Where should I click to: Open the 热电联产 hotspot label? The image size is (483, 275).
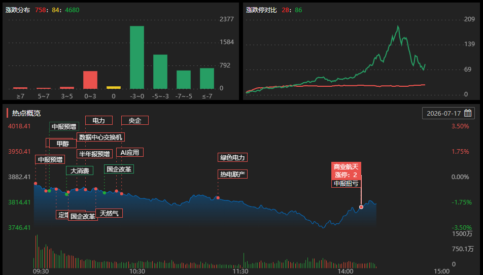pos(232,174)
